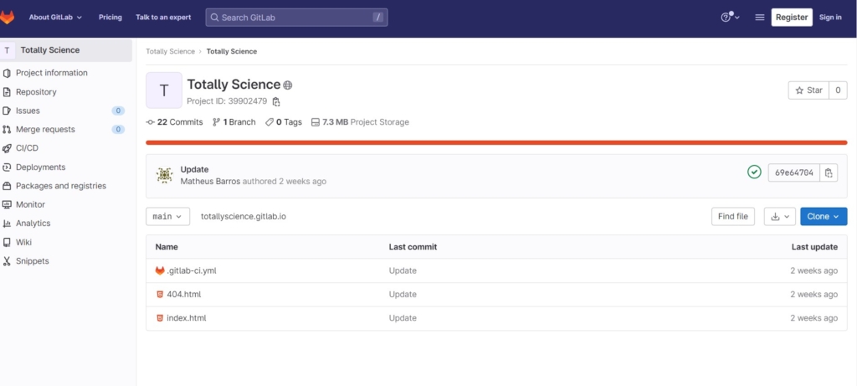Screen dimensions: 857x386
Task: Click the Snippets scissors icon
Action: (7, 260)
